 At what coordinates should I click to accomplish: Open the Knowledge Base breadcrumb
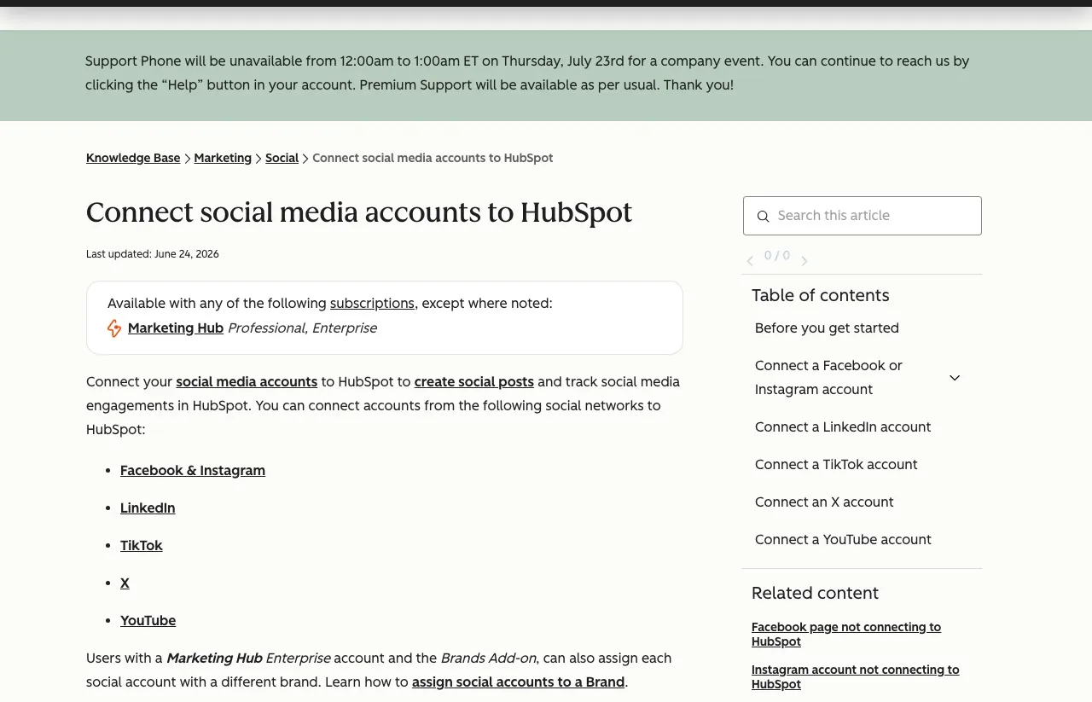click(133, 158)
